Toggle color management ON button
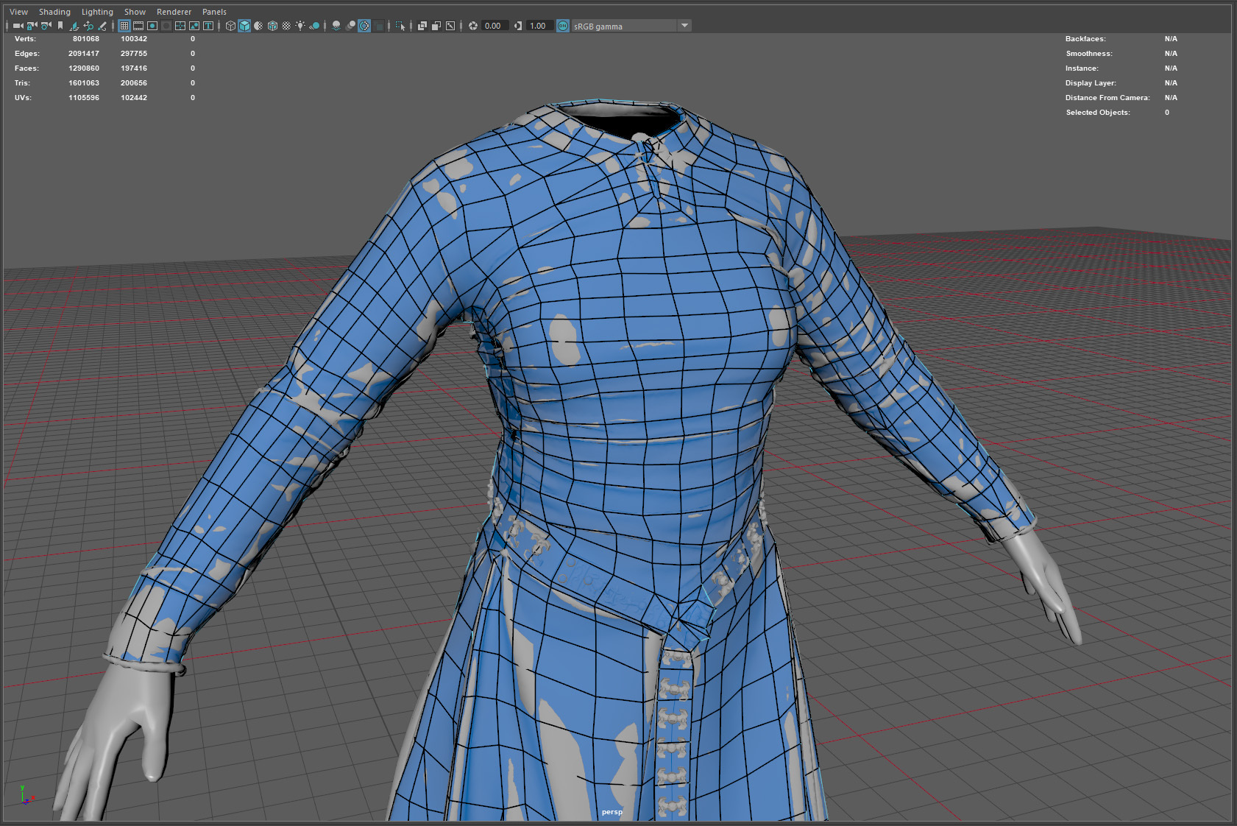 click(563, 26)
